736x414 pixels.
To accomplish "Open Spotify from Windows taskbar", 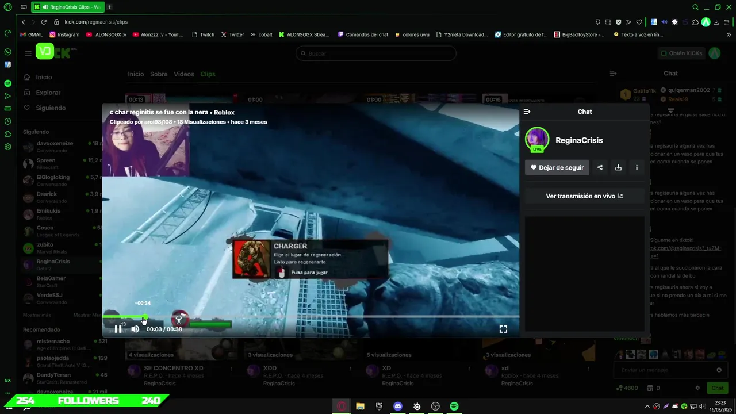I will 454,407.
